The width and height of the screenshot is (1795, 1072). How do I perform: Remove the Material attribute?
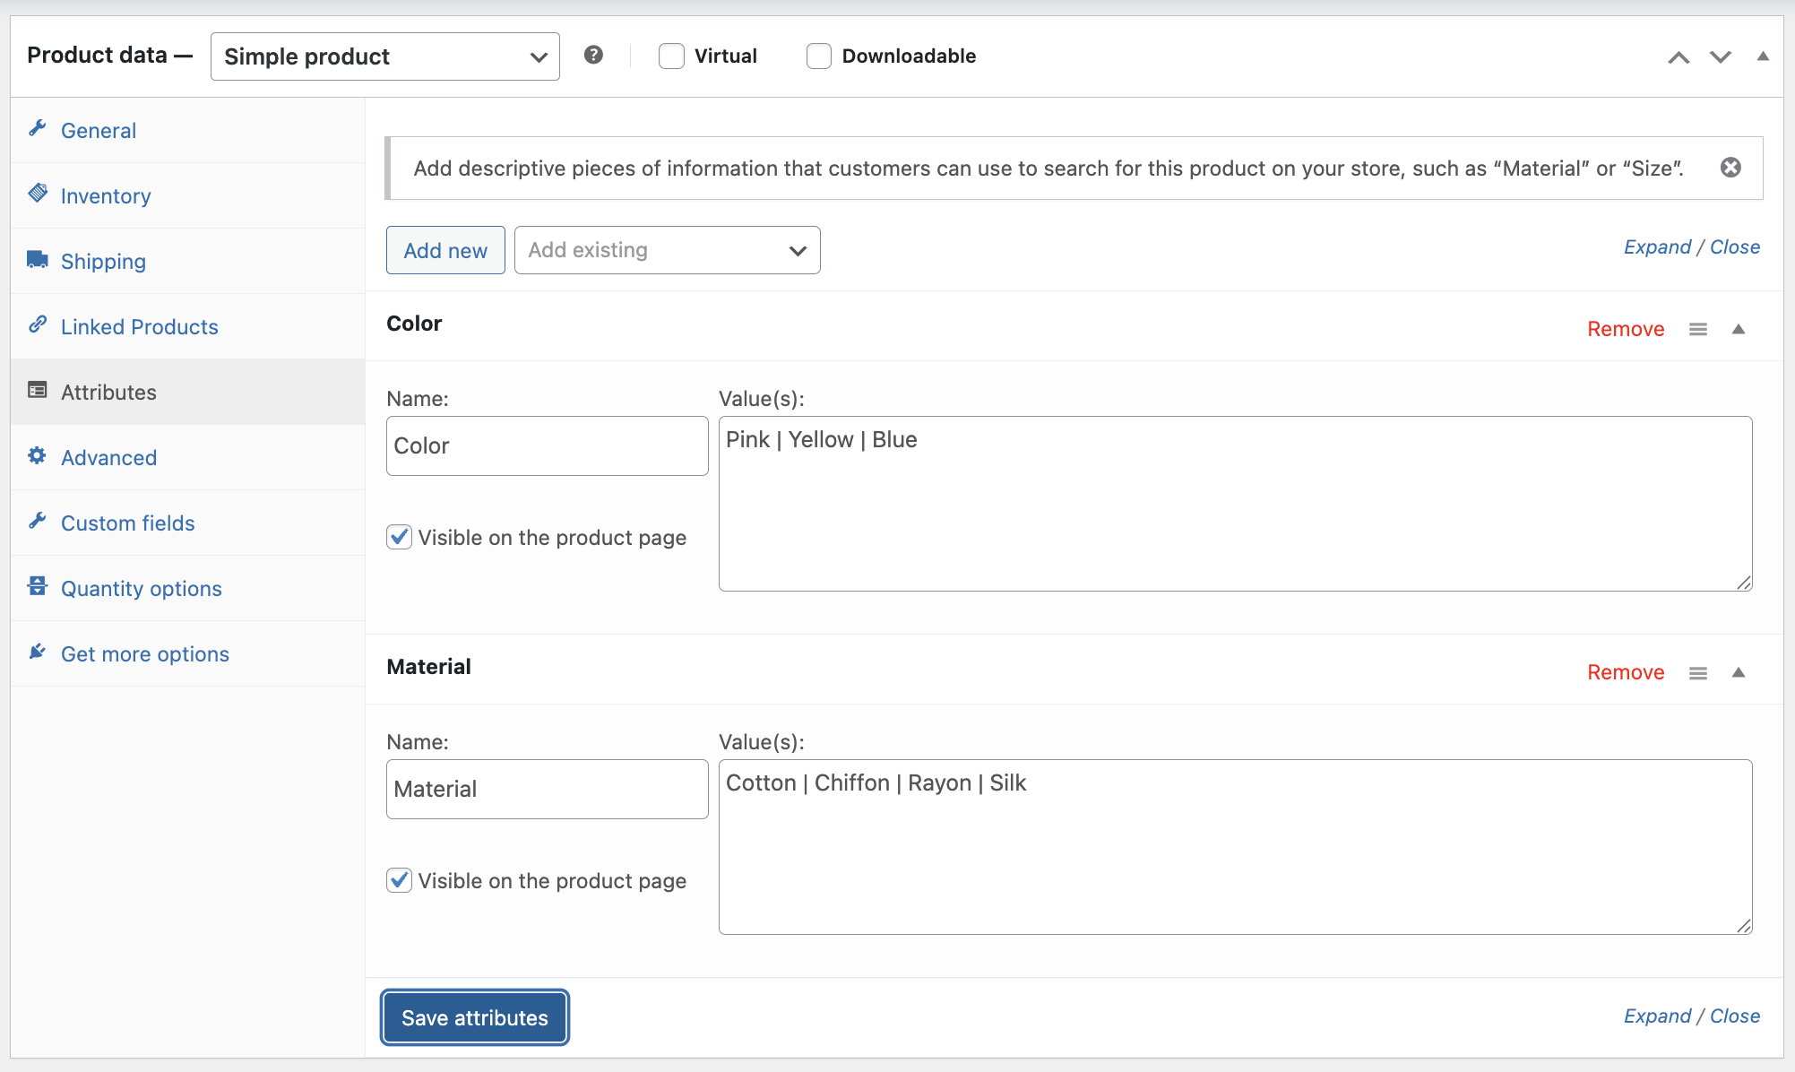tap(1625, 672)
